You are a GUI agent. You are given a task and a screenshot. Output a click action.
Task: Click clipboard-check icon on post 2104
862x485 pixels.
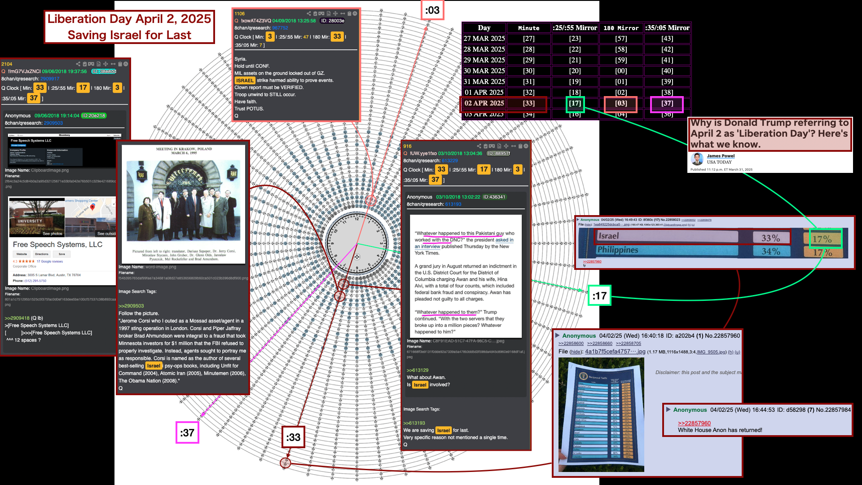[85, 64]
